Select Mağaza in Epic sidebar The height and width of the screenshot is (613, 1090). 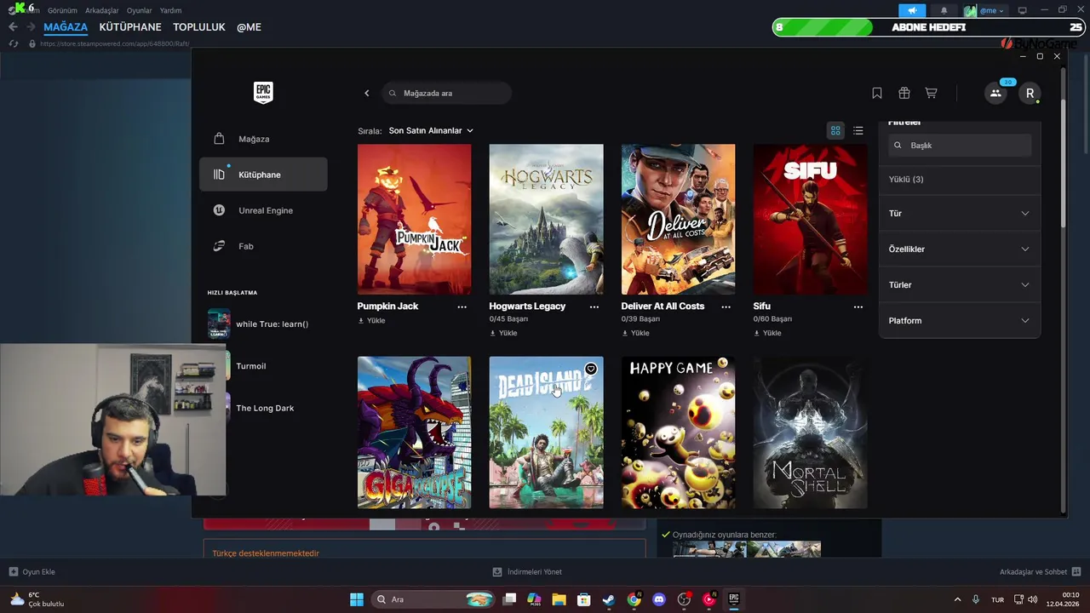coord(263,139)
